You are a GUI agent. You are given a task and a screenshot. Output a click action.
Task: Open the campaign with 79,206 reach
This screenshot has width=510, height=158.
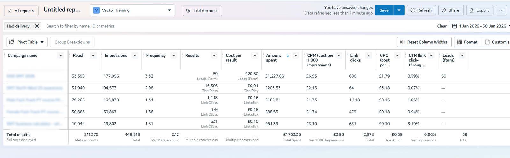tap(35, 100)
